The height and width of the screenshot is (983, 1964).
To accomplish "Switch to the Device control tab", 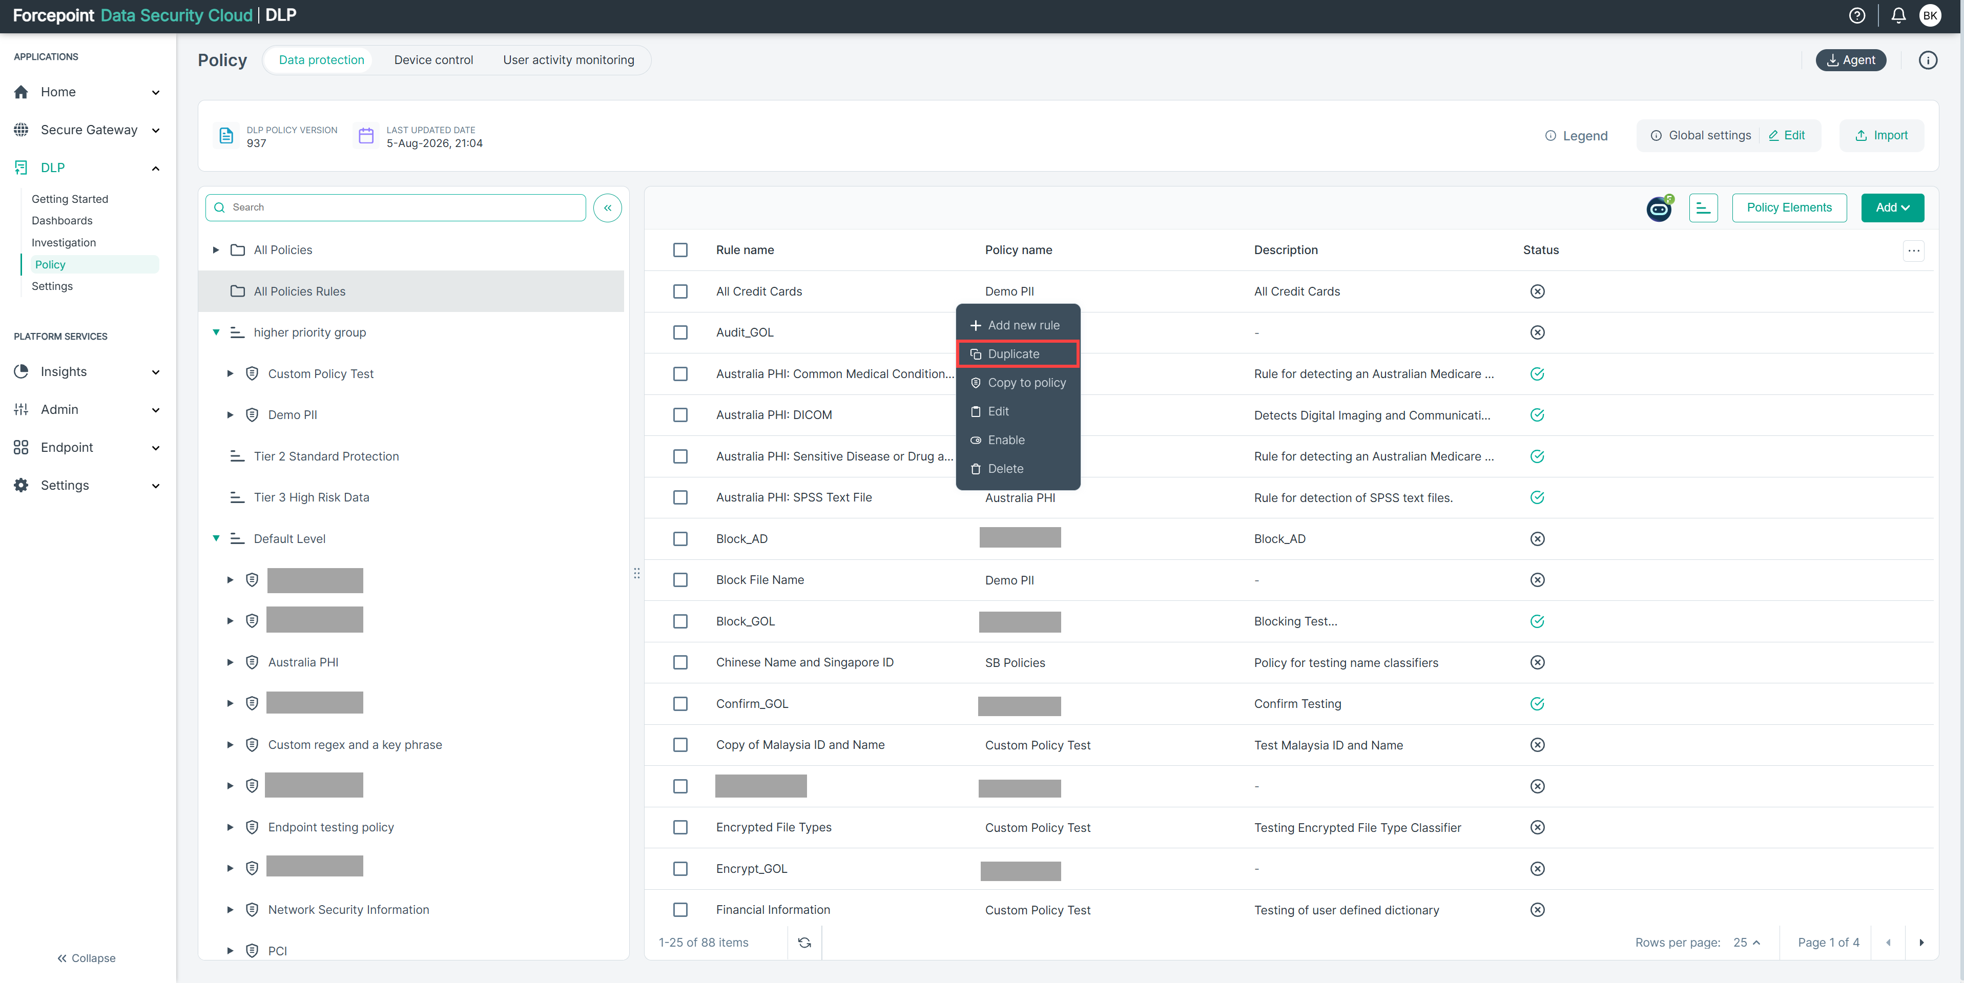I will tap(433, 60).
